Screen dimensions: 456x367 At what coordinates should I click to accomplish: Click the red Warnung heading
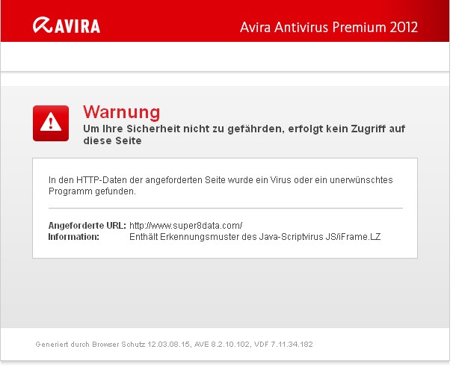pyautogui.click(x=122, y=112)
